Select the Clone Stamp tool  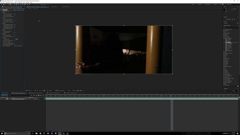click(x=23, y=4)
